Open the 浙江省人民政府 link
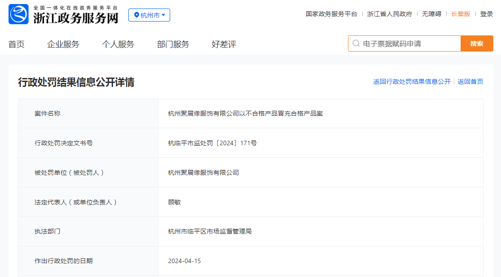 (x=390, y=14)
